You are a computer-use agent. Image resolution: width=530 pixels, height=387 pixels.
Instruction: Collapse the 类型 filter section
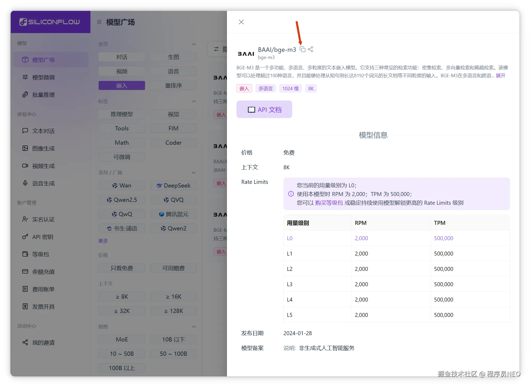(194, 44)
